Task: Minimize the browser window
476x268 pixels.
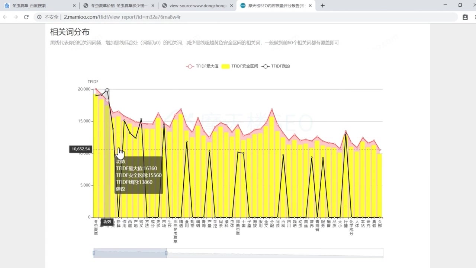Action: [446, 5]
